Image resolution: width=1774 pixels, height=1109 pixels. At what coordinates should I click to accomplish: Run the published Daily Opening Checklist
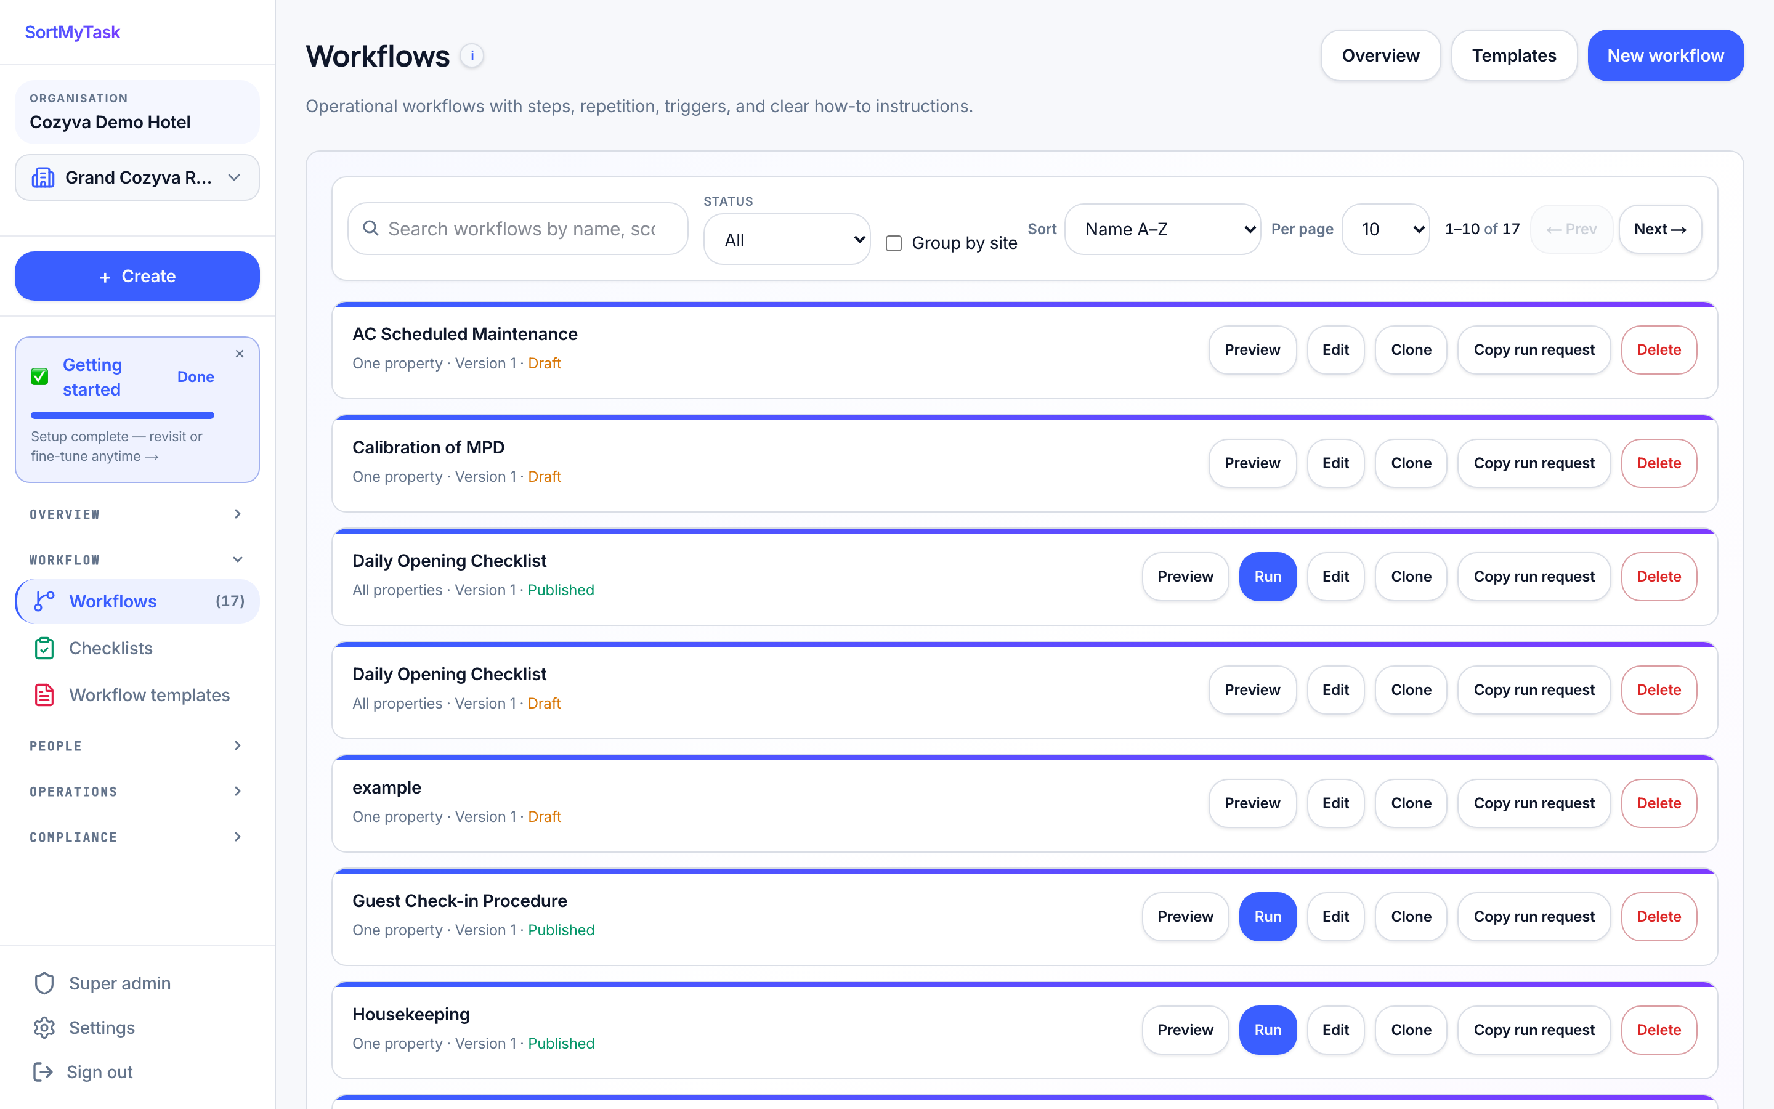1268,577
